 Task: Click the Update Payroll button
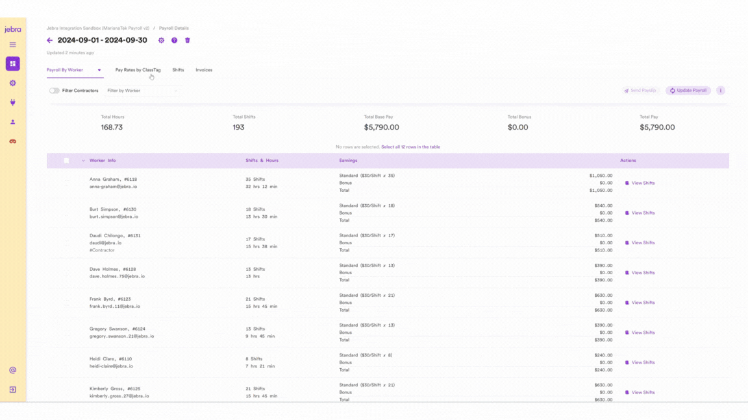click(x=688, y=91)
